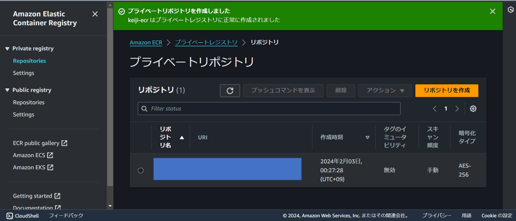This screenshot has height=221, width=516.
Task: Click external link icon beside ECR public gallery
Action: pyautogui.click(x=64, y=143)
